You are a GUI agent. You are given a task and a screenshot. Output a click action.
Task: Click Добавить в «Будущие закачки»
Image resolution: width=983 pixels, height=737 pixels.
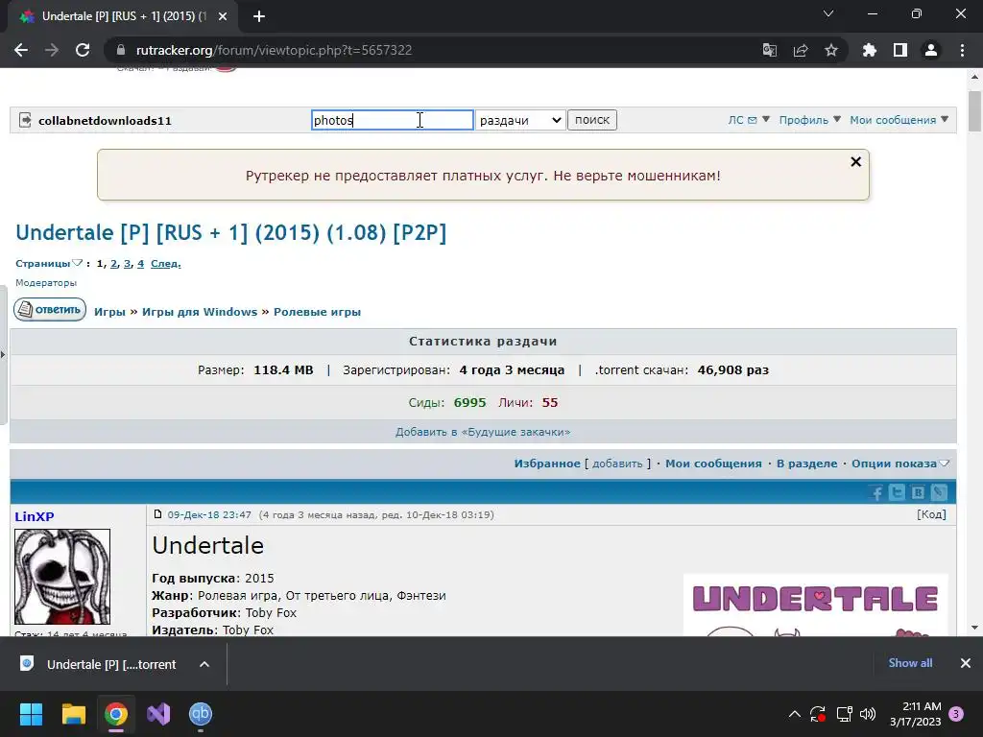[483, 432]
